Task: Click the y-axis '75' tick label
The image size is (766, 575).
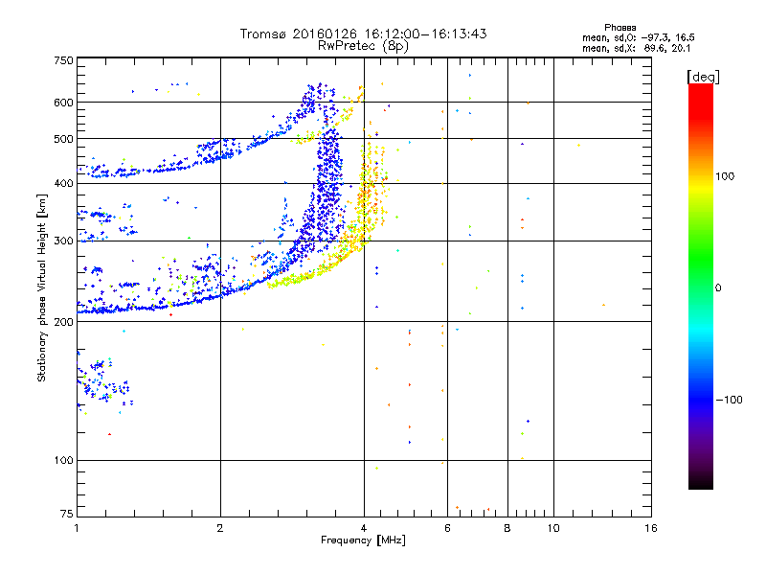Action: click(x=67, y=514)
